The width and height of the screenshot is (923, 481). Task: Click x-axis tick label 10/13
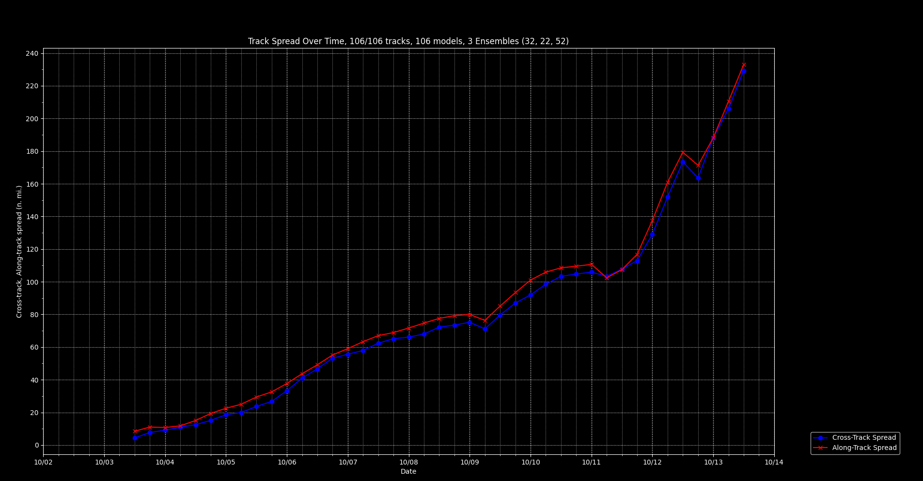tap(713, 463)
